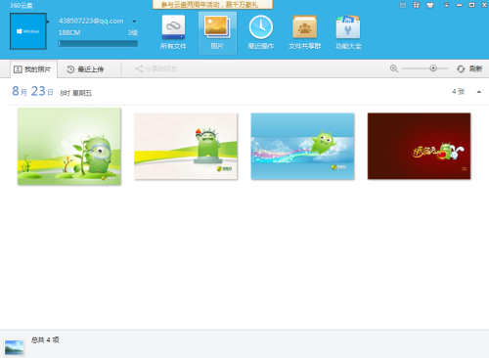Image resolution: width=489 pixels, height=358 pixels.
Task: Click the grid apps icon in title bar
Action: click(x=417, y=5)
